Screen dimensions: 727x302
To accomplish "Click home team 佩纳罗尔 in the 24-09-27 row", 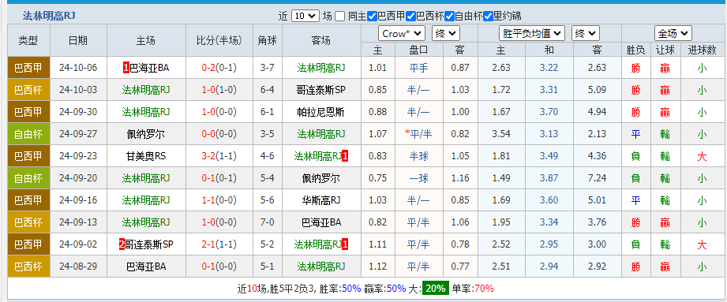I will tap(146, 134).
